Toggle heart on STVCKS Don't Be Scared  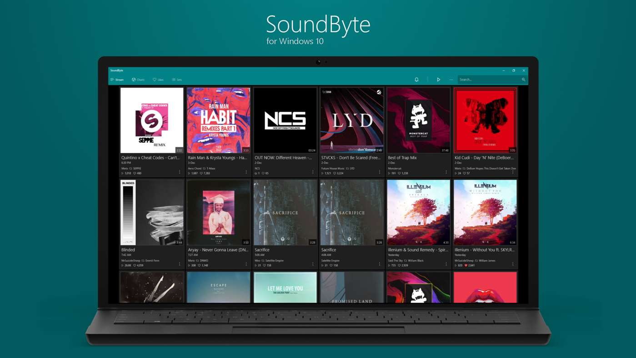(335, 173)
